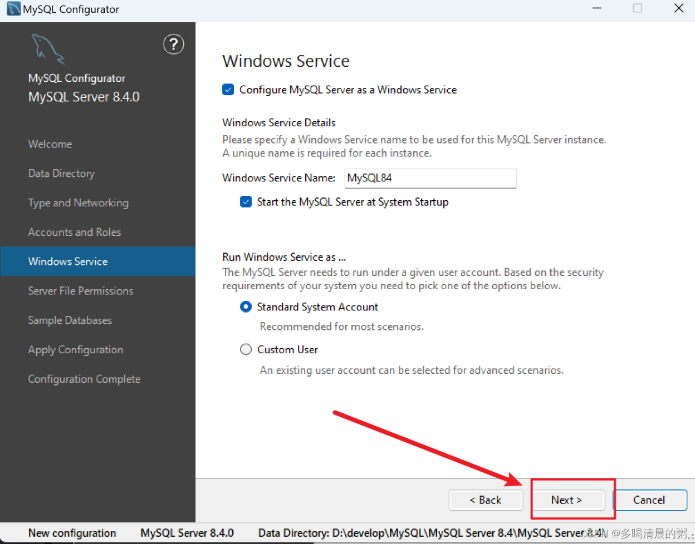Switch to Type and Networking step
The height and width of the screenshot is (544, 695).
(x=78, y=203)
